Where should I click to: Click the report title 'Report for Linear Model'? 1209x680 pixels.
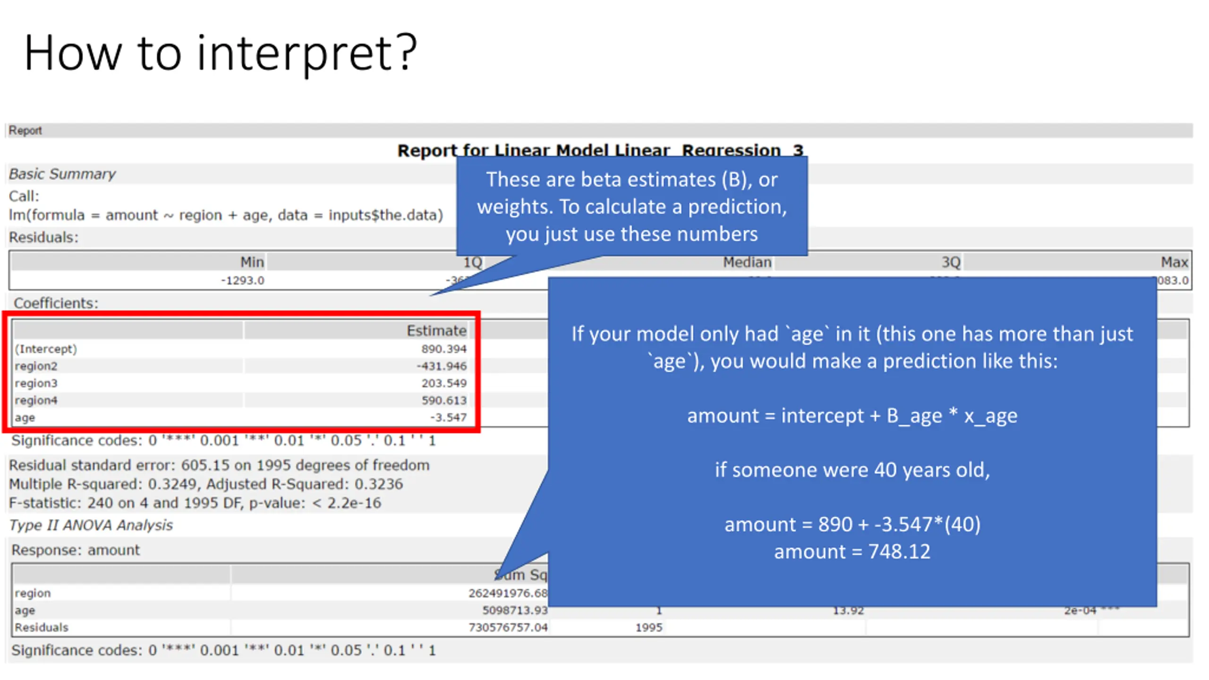coord(600,151)
